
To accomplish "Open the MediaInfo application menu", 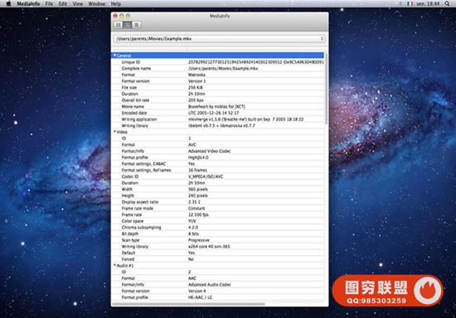I will click(28, 4).
